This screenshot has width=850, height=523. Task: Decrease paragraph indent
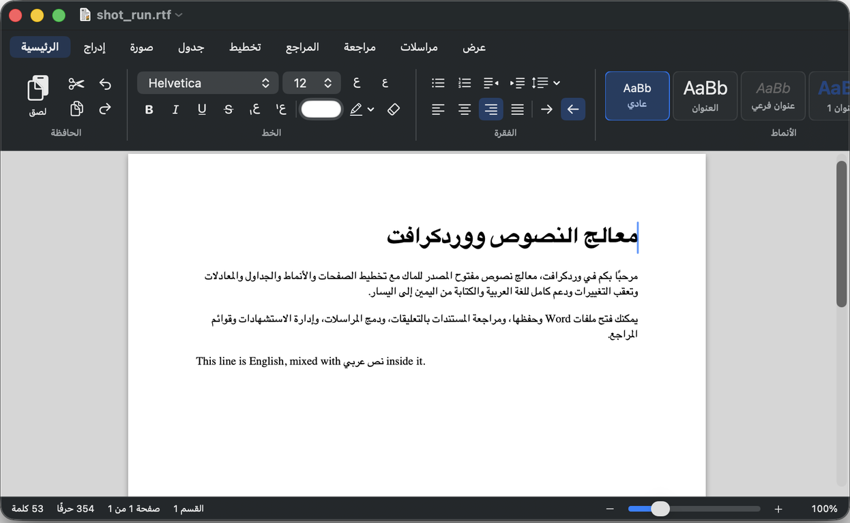click(x=491, y=83)
